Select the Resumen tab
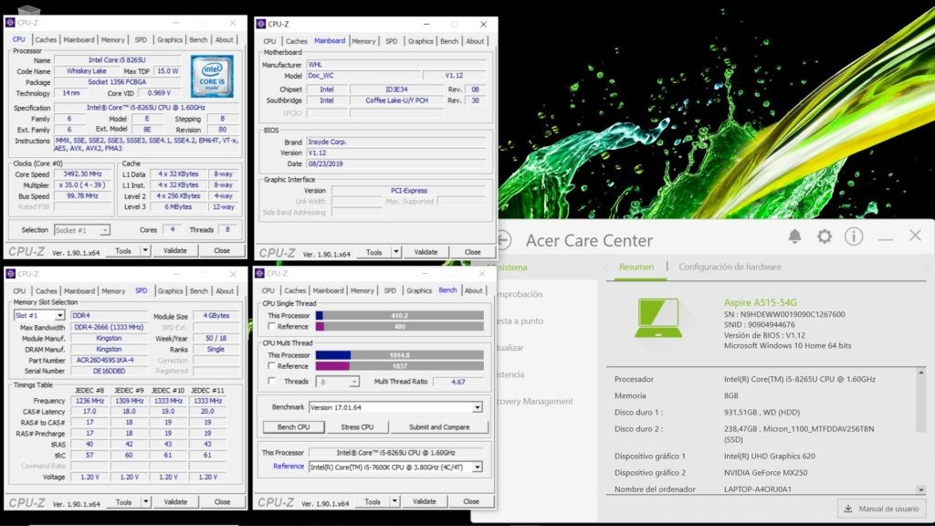Viewport: 935px width, 526px height. click(x=636, y=268)
